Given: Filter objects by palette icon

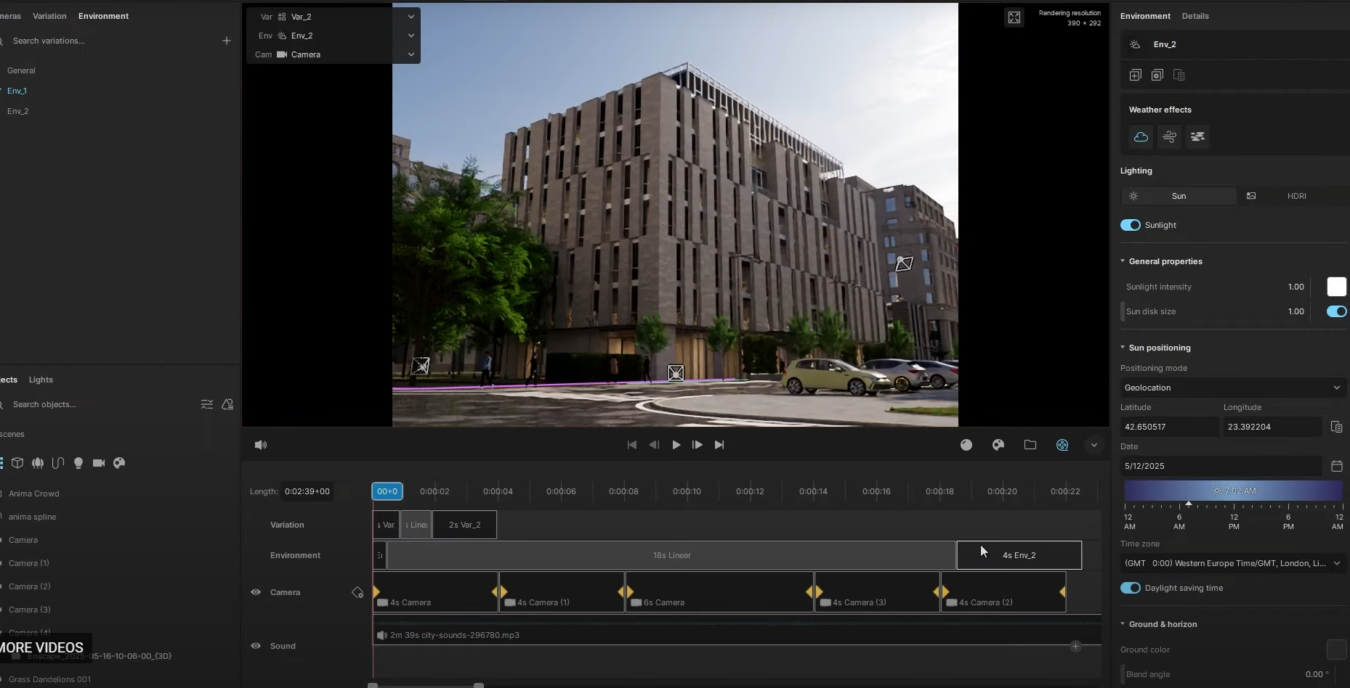Looking at the screenshot, I should point(119,463).
